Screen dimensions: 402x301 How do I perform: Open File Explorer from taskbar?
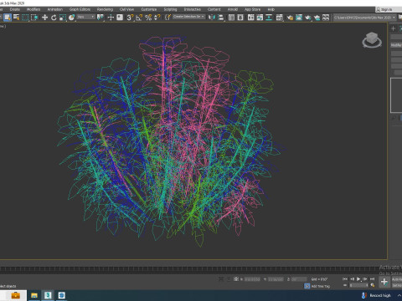pyautogui.click(x=34, y=295)
